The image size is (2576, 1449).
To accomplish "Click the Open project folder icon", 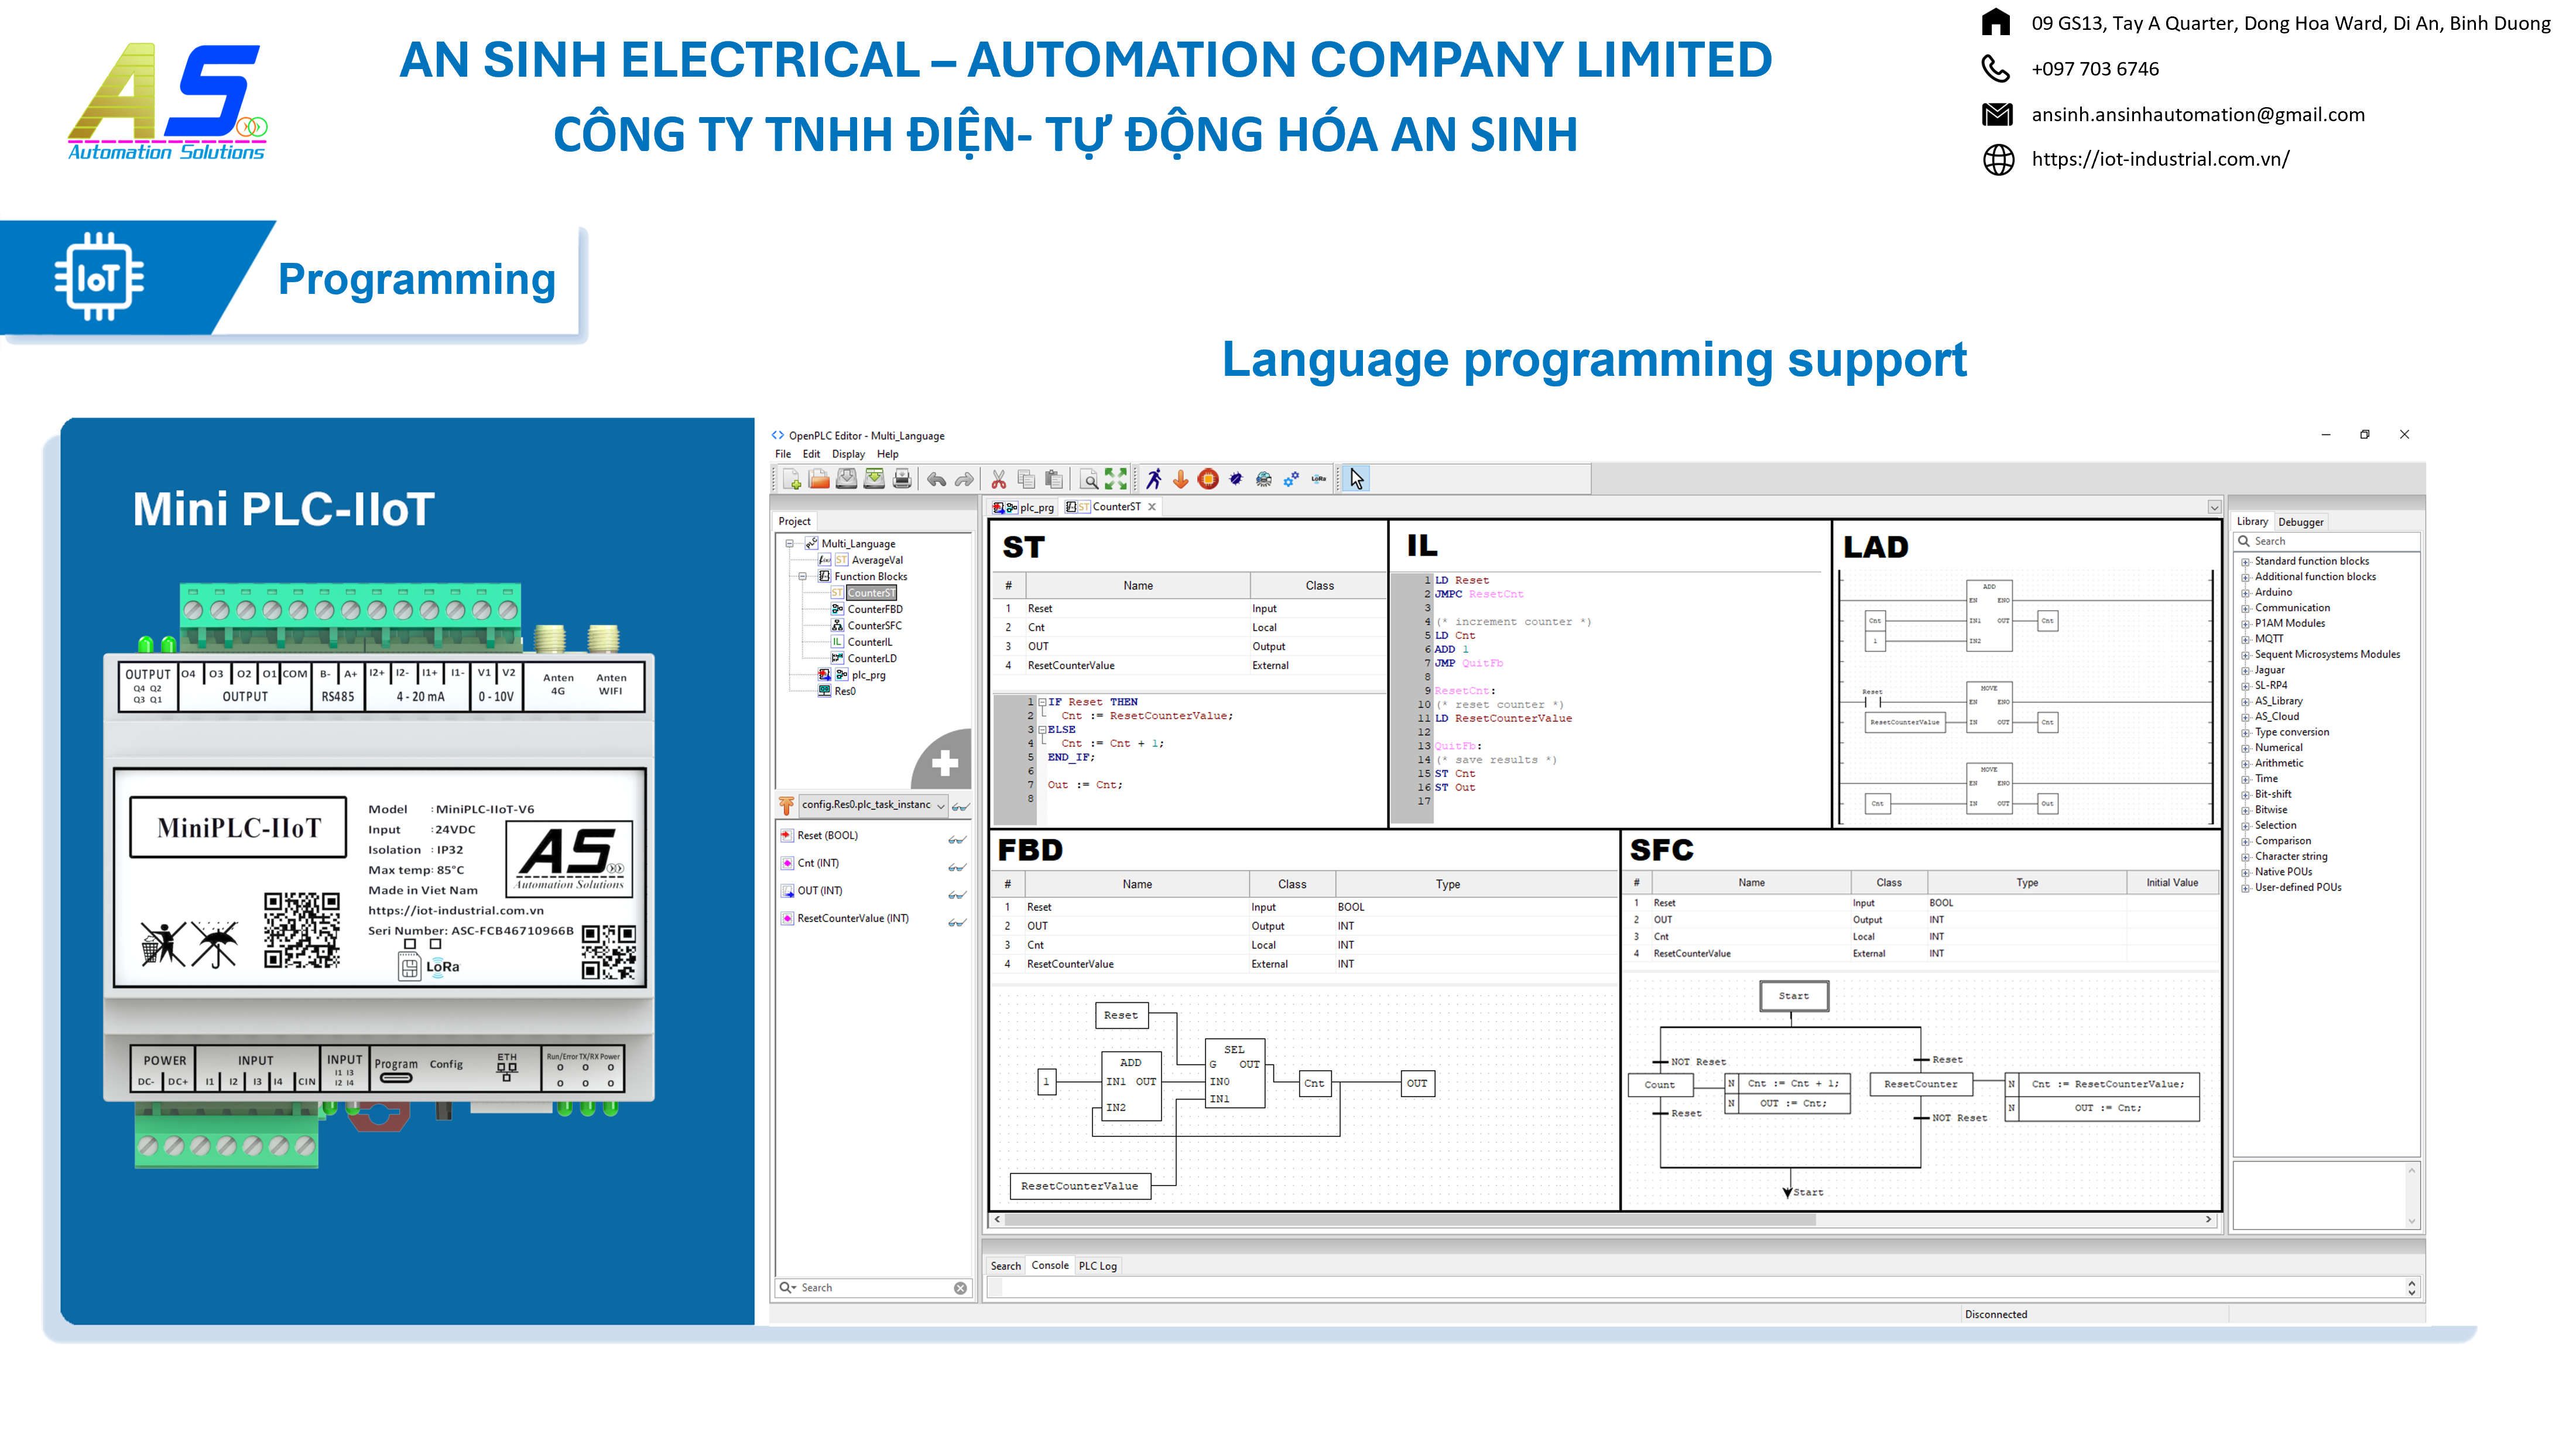I will [x=819, y=479].
